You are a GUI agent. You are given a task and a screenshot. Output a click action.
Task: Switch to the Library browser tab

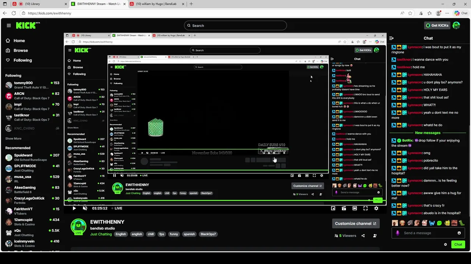(x=39, y=4)
